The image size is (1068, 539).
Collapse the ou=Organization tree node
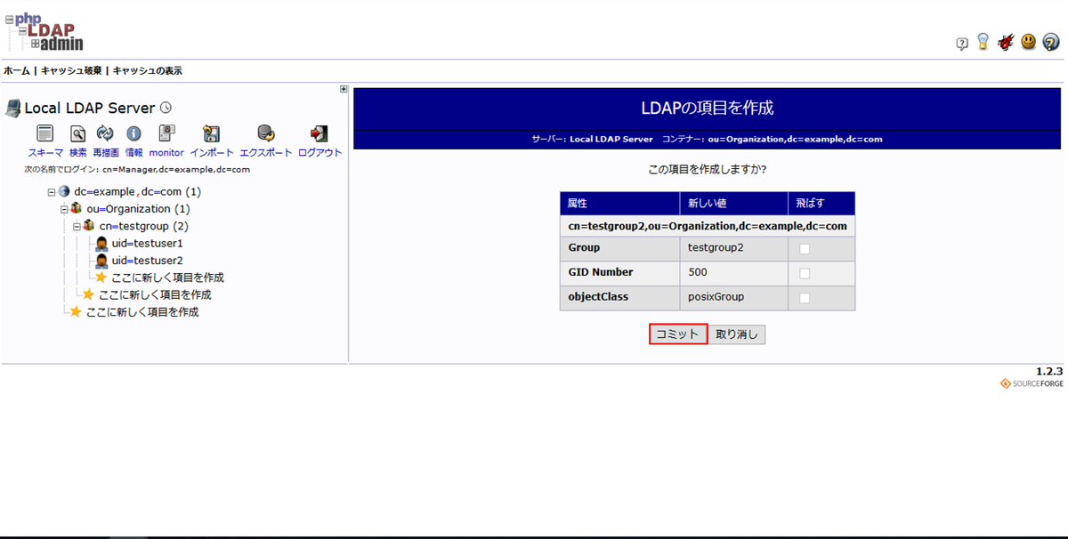click(64, 209)
